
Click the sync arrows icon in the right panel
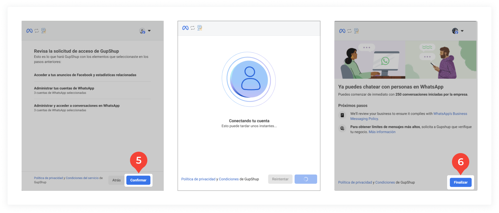[x=349, y=31]
